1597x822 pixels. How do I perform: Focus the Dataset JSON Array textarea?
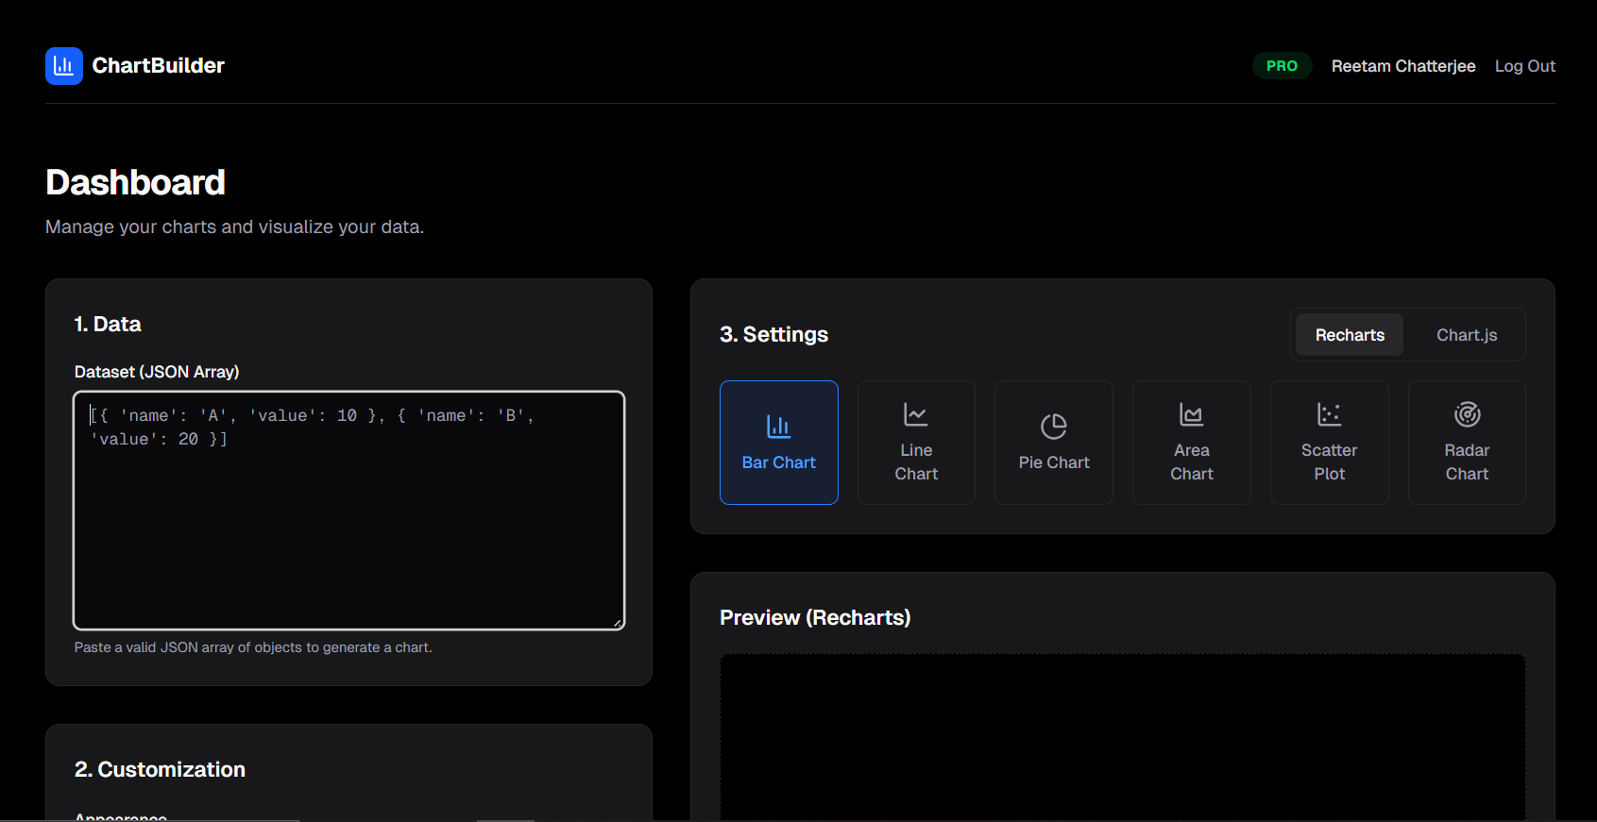[349, 511]
